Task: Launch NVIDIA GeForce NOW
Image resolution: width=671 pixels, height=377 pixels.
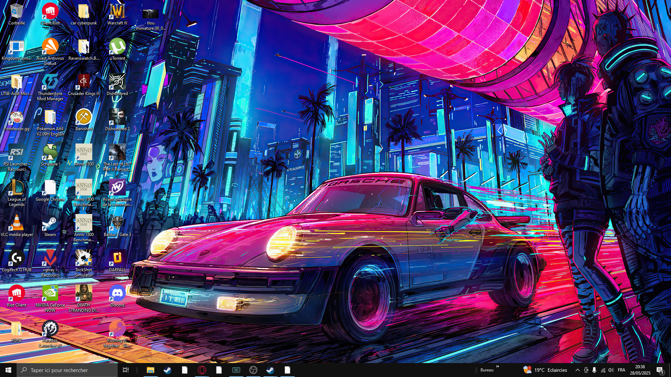Action: coord(50,299)
